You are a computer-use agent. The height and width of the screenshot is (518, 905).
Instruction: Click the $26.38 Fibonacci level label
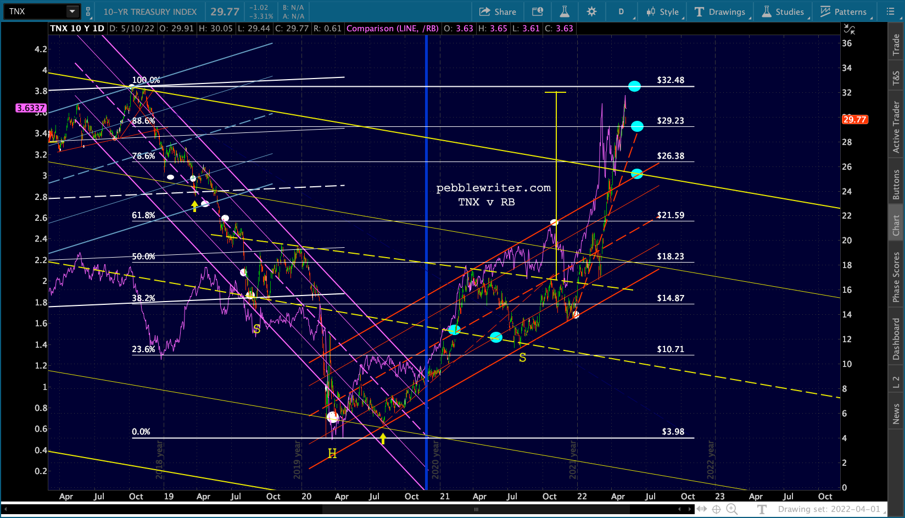point(671,155)
